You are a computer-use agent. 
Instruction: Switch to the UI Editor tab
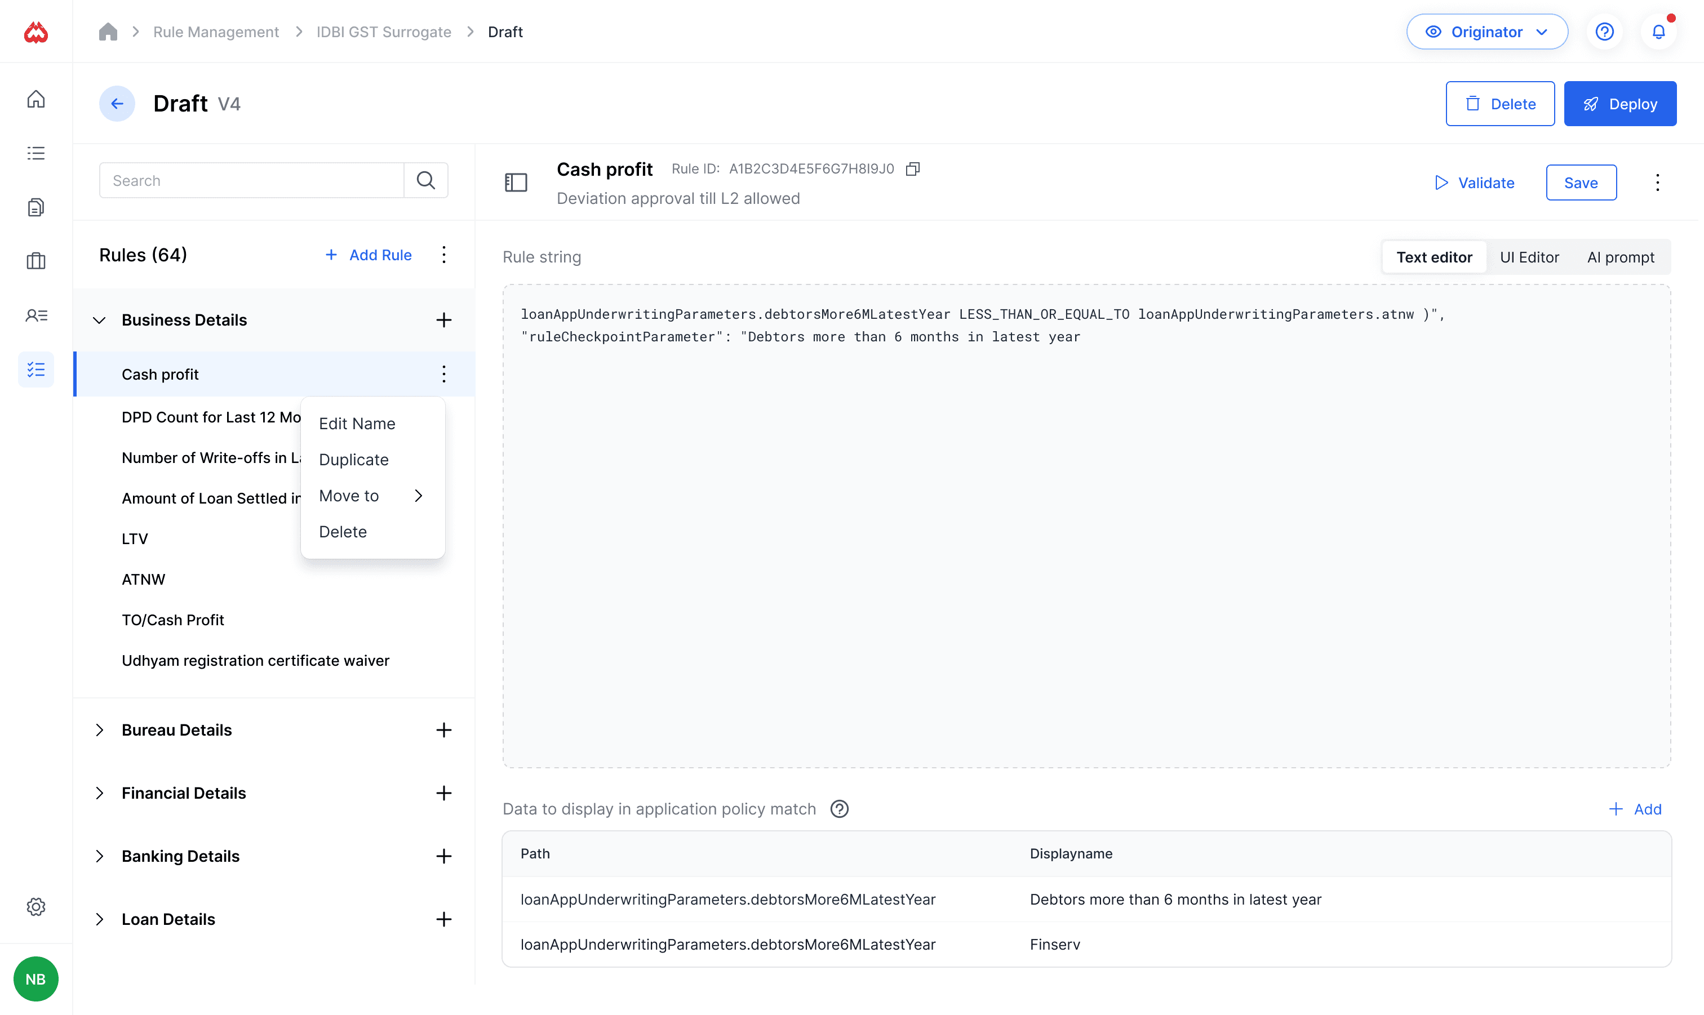(1529, 257)
